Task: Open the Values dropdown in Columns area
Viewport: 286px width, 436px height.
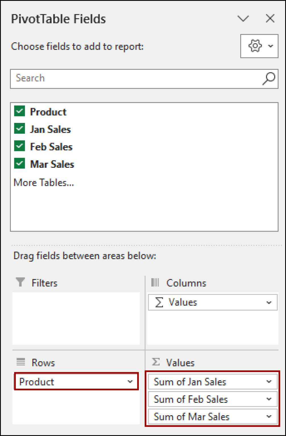Action: pos(268,302)
